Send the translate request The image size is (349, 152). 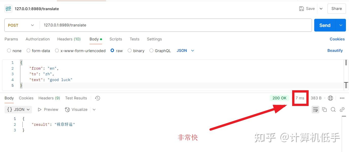coord(325,25)
